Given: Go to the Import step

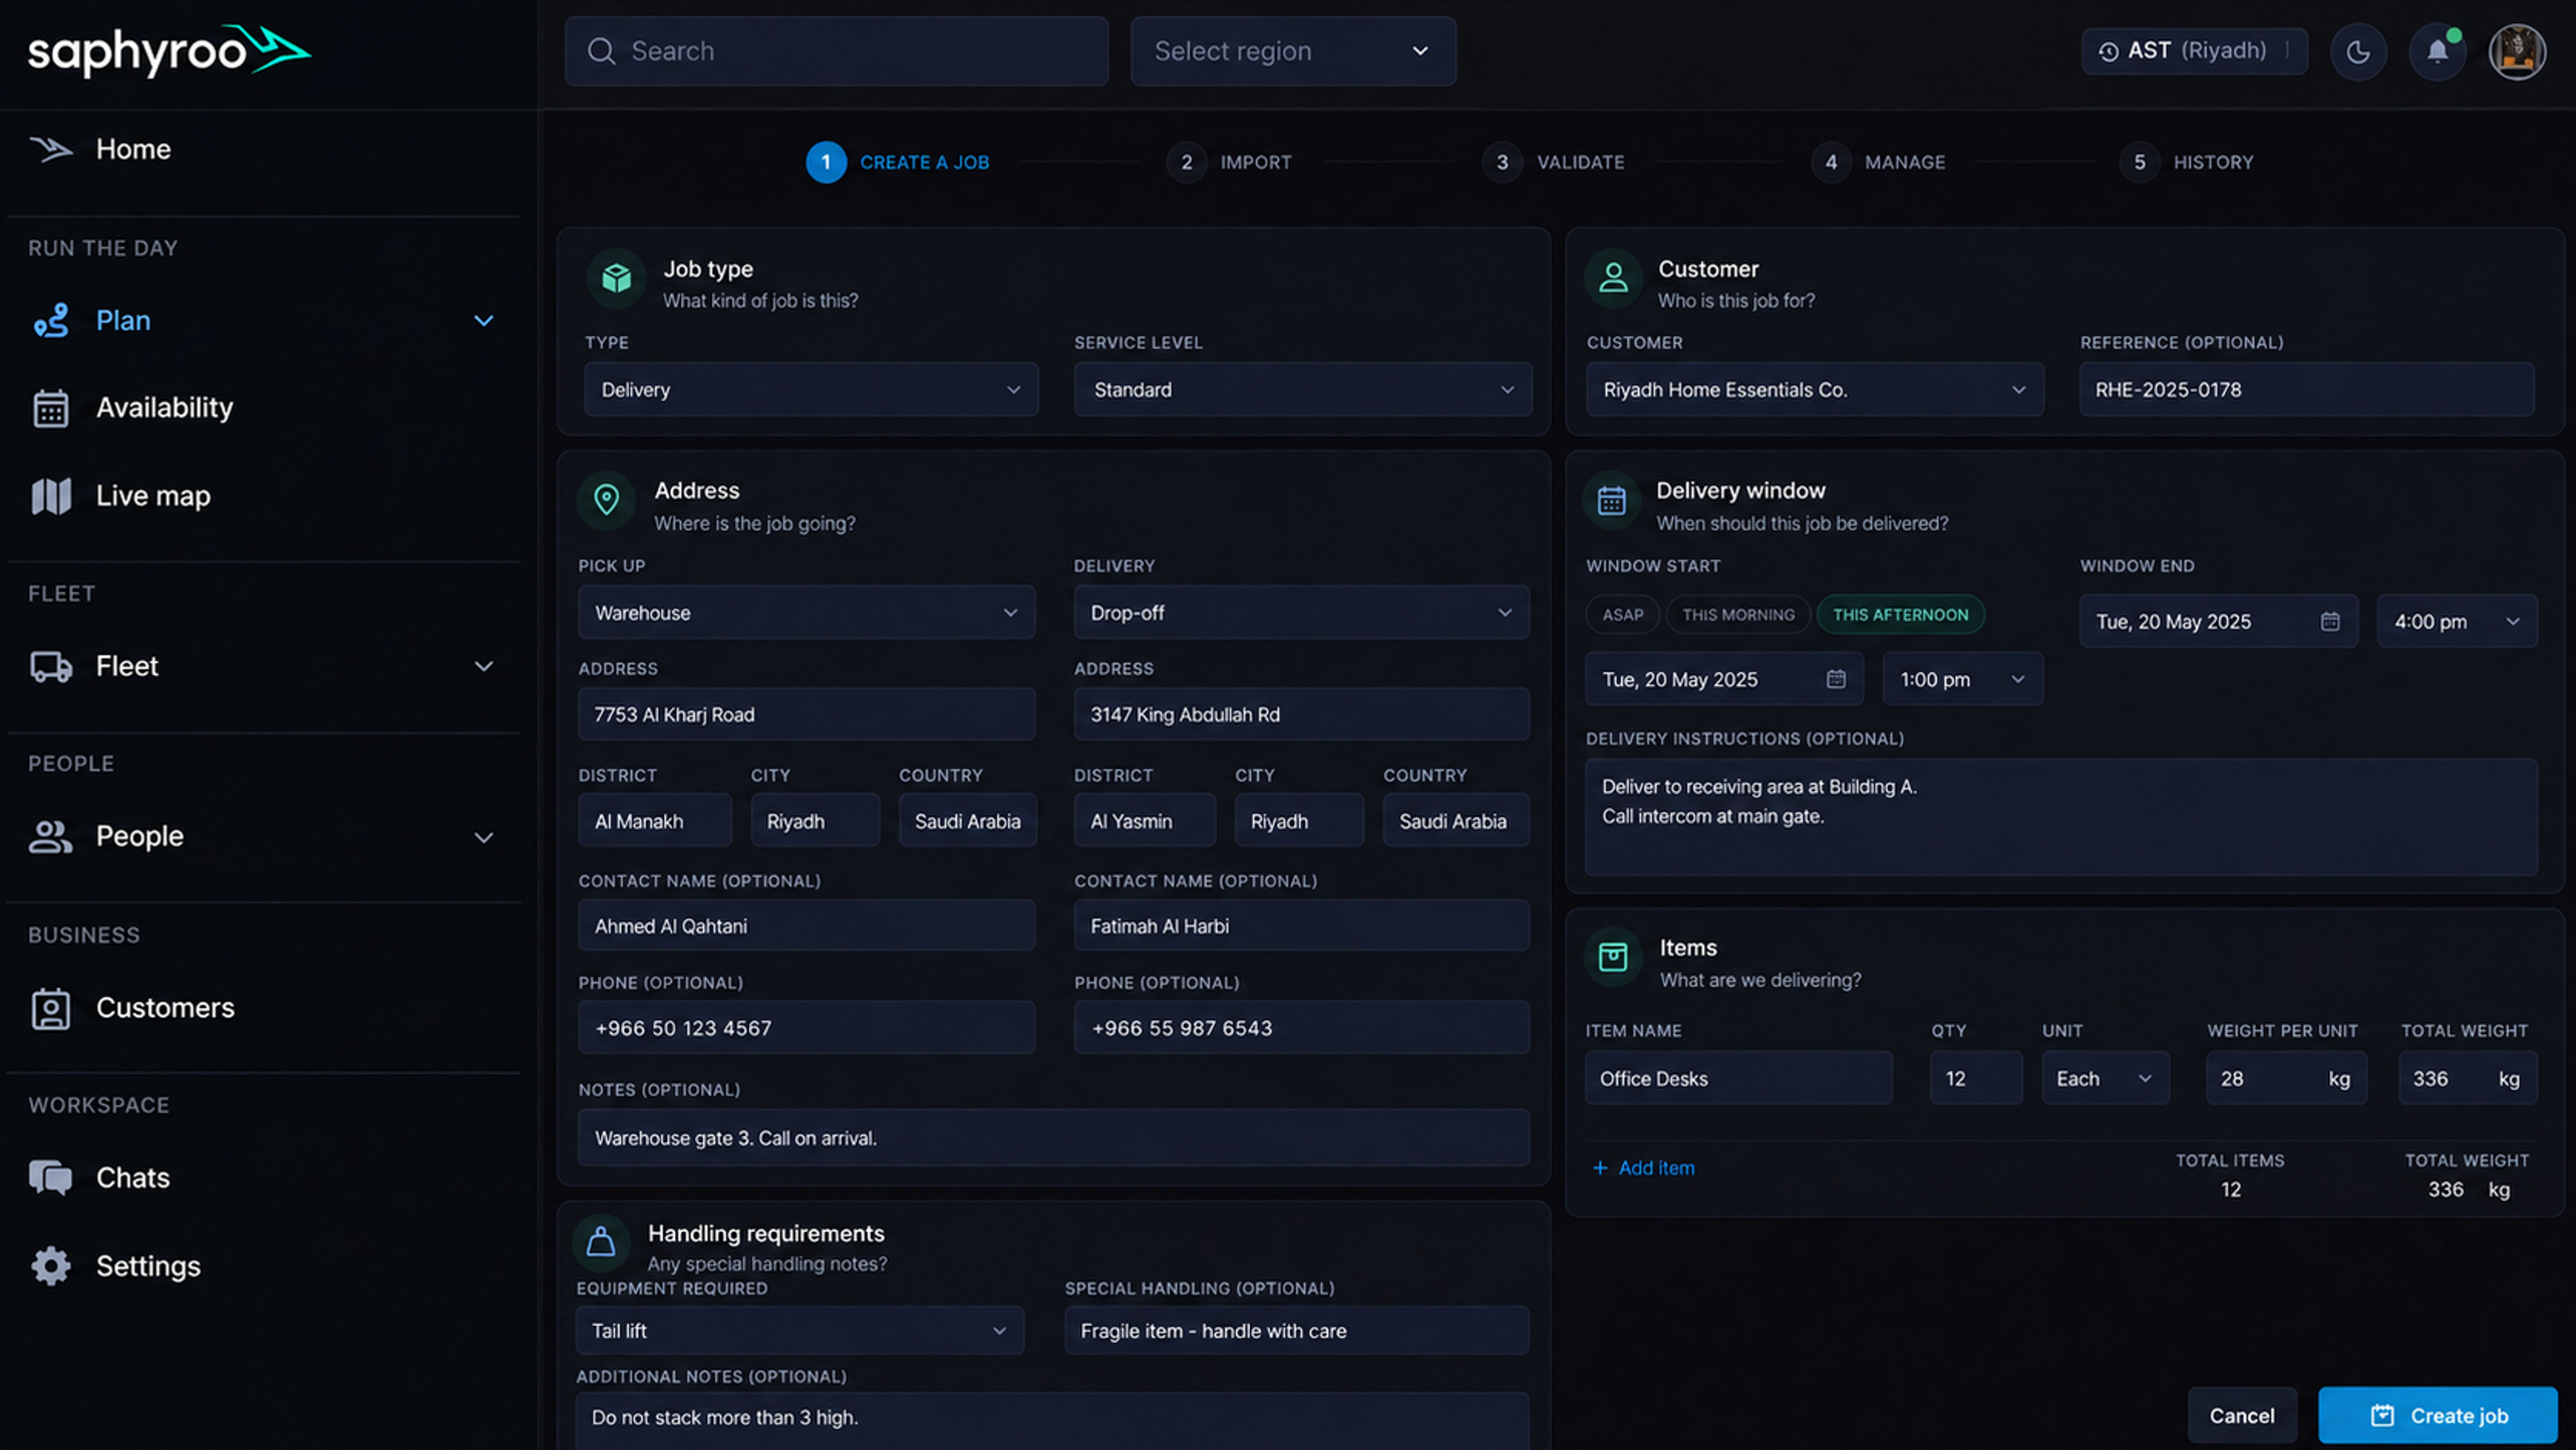Looking at the screenshot, I should pyautogui.click(x=1229, y=162).
